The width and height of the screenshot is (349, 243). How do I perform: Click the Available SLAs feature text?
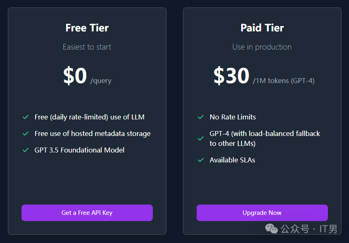pos(232,160)
